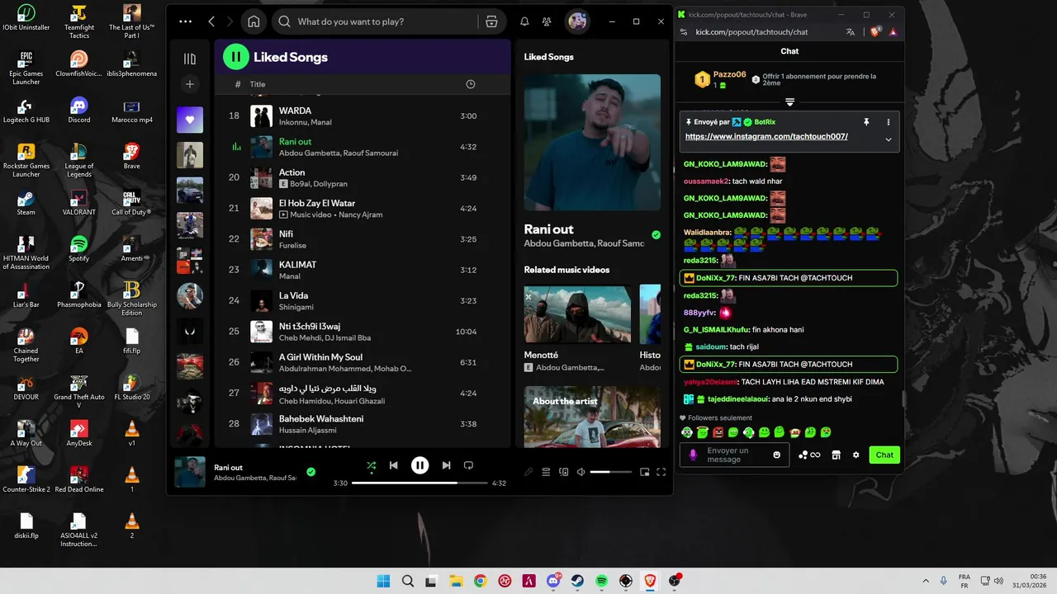The image size is (1057, 594).
Task: Enter Spotify full screen mode
Action: [661, 472]
